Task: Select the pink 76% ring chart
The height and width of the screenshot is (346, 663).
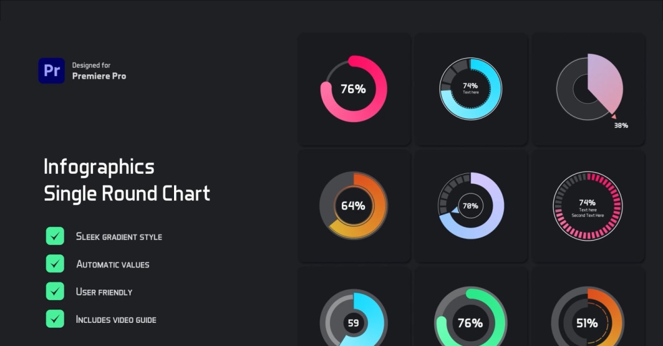Action: click(x=354, y=89)
